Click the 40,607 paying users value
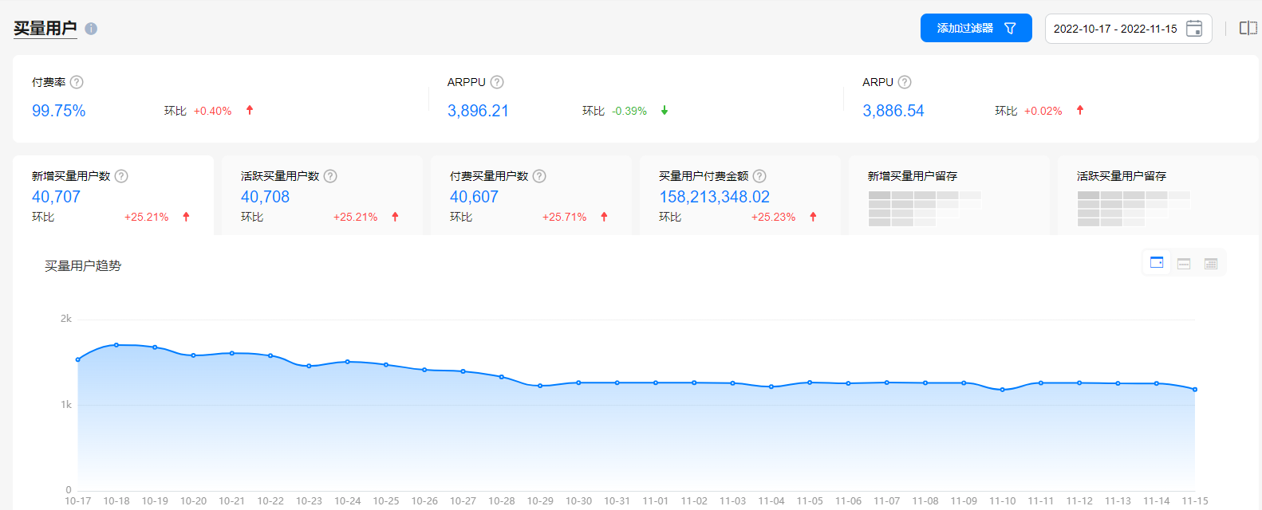 [474, 197]
